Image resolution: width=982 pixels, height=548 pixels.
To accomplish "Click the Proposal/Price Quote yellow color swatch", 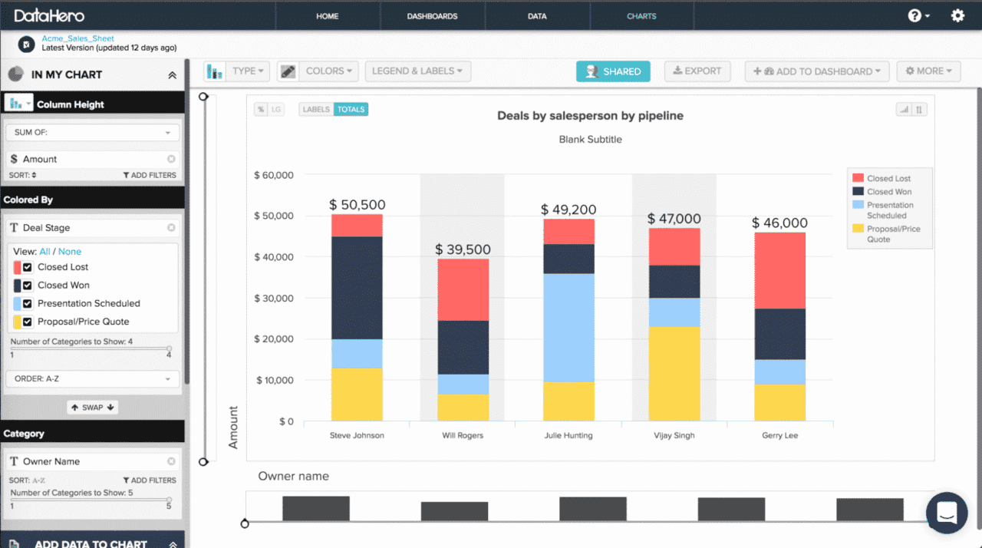I will [17, 322].
